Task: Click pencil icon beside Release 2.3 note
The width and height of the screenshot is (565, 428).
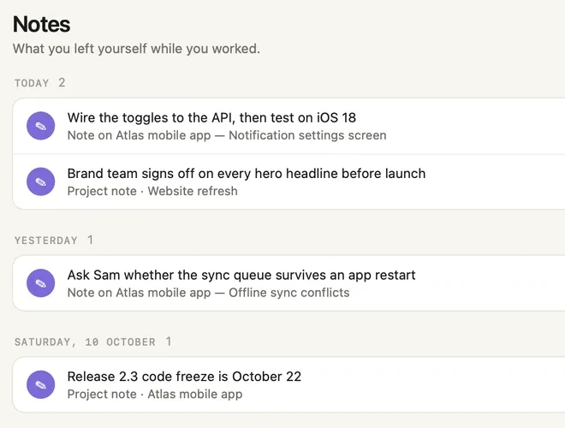Action: click(41, 384)
